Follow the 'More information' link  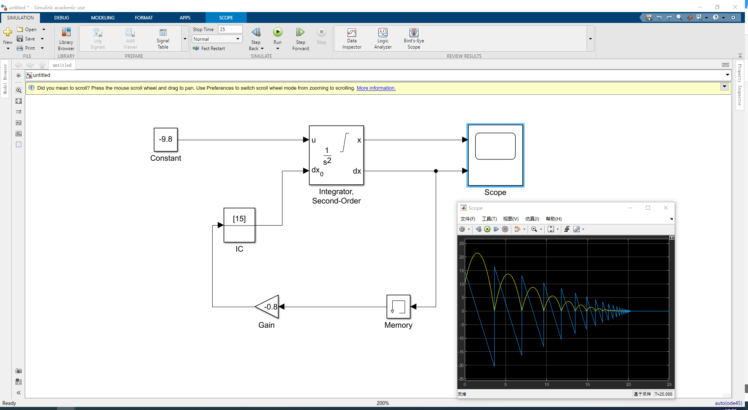(x=376, y=88)
